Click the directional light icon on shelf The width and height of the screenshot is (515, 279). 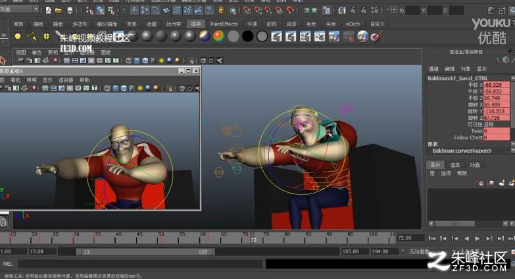pos(32,36)
